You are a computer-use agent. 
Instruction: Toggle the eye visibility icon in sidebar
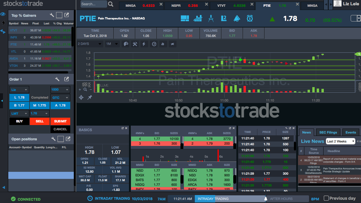click(x=3, y=14)
